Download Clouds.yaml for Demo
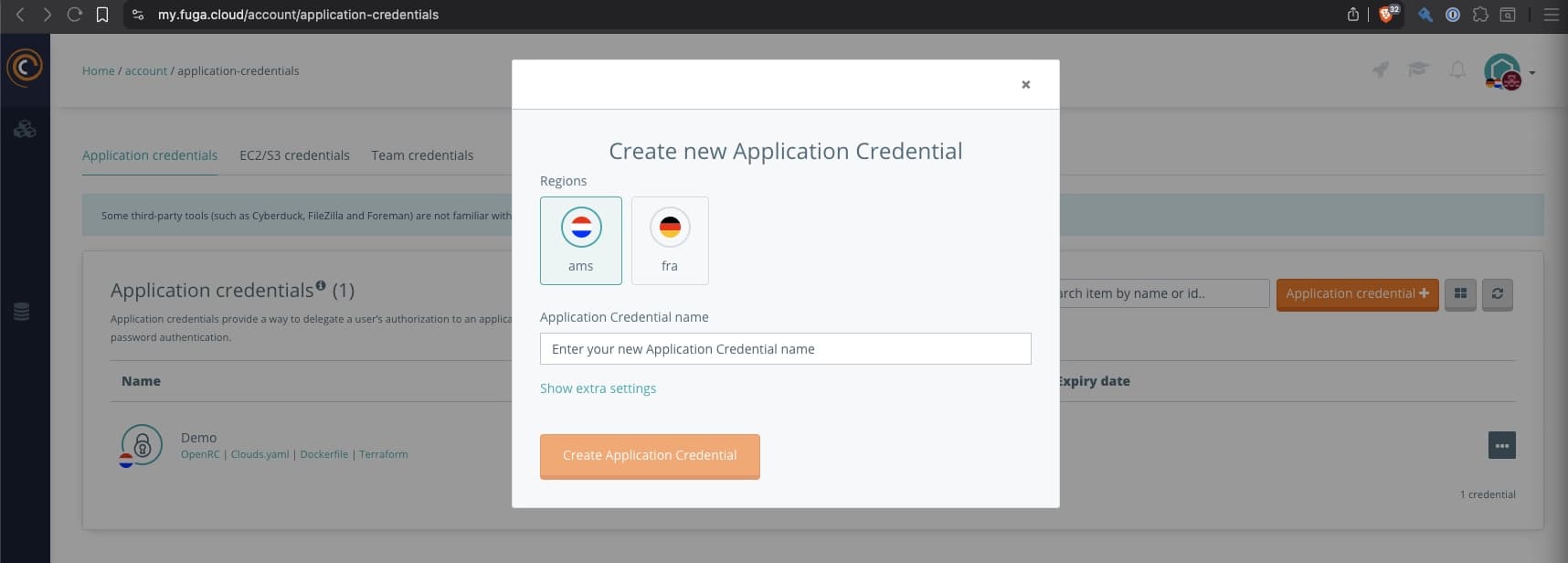1568x563 pixels. (260, 454)
